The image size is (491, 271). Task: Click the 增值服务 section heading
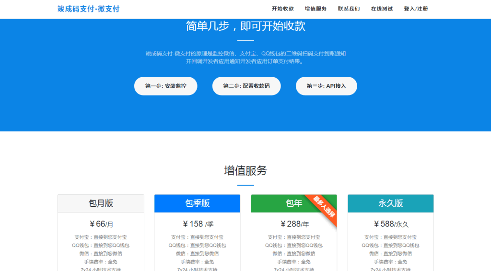(x=245, y=170)
